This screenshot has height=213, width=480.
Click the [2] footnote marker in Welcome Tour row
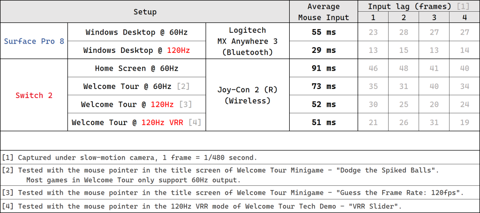183,86
